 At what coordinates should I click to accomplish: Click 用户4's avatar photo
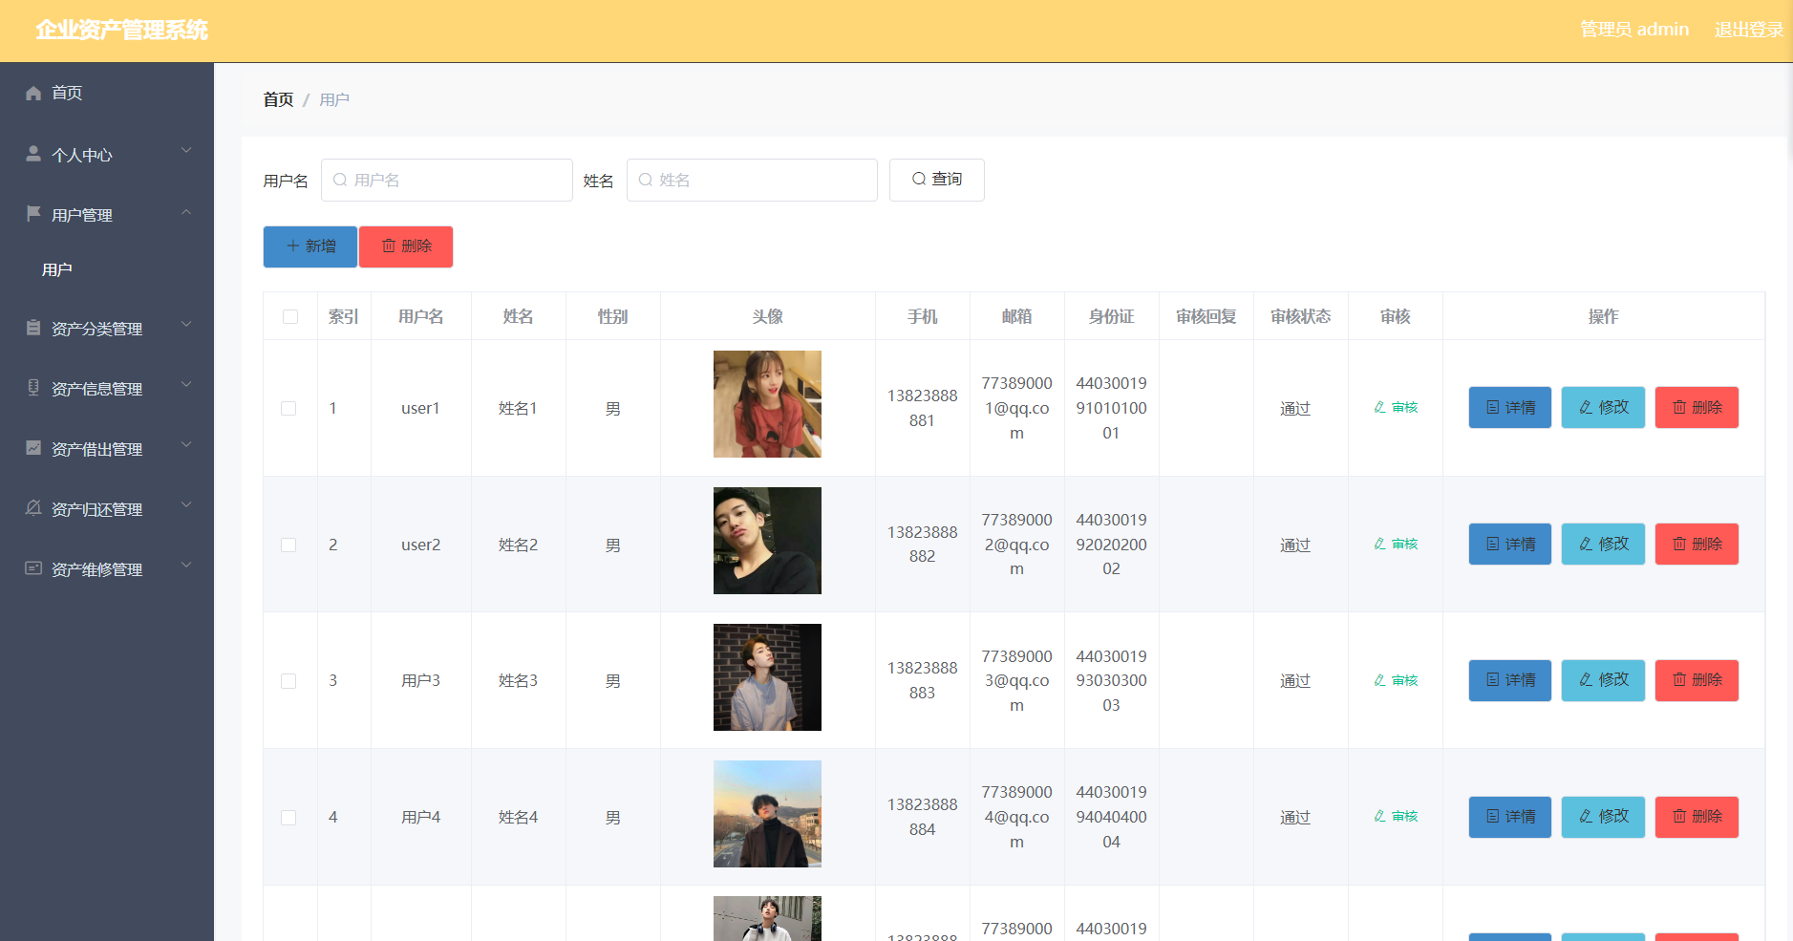[767, 814]
